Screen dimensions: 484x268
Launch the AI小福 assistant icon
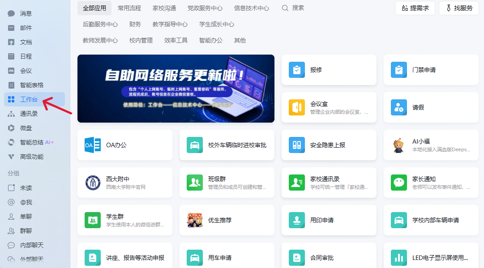coord(399,145)
